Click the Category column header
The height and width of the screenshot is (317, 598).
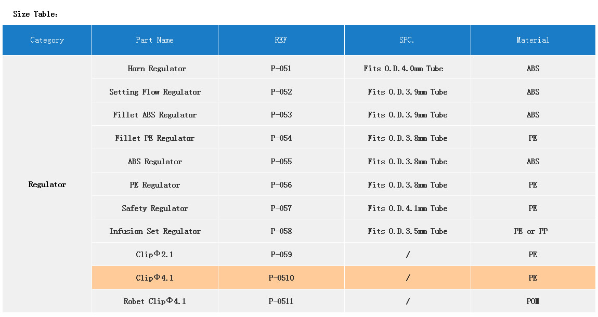[47, 40]
